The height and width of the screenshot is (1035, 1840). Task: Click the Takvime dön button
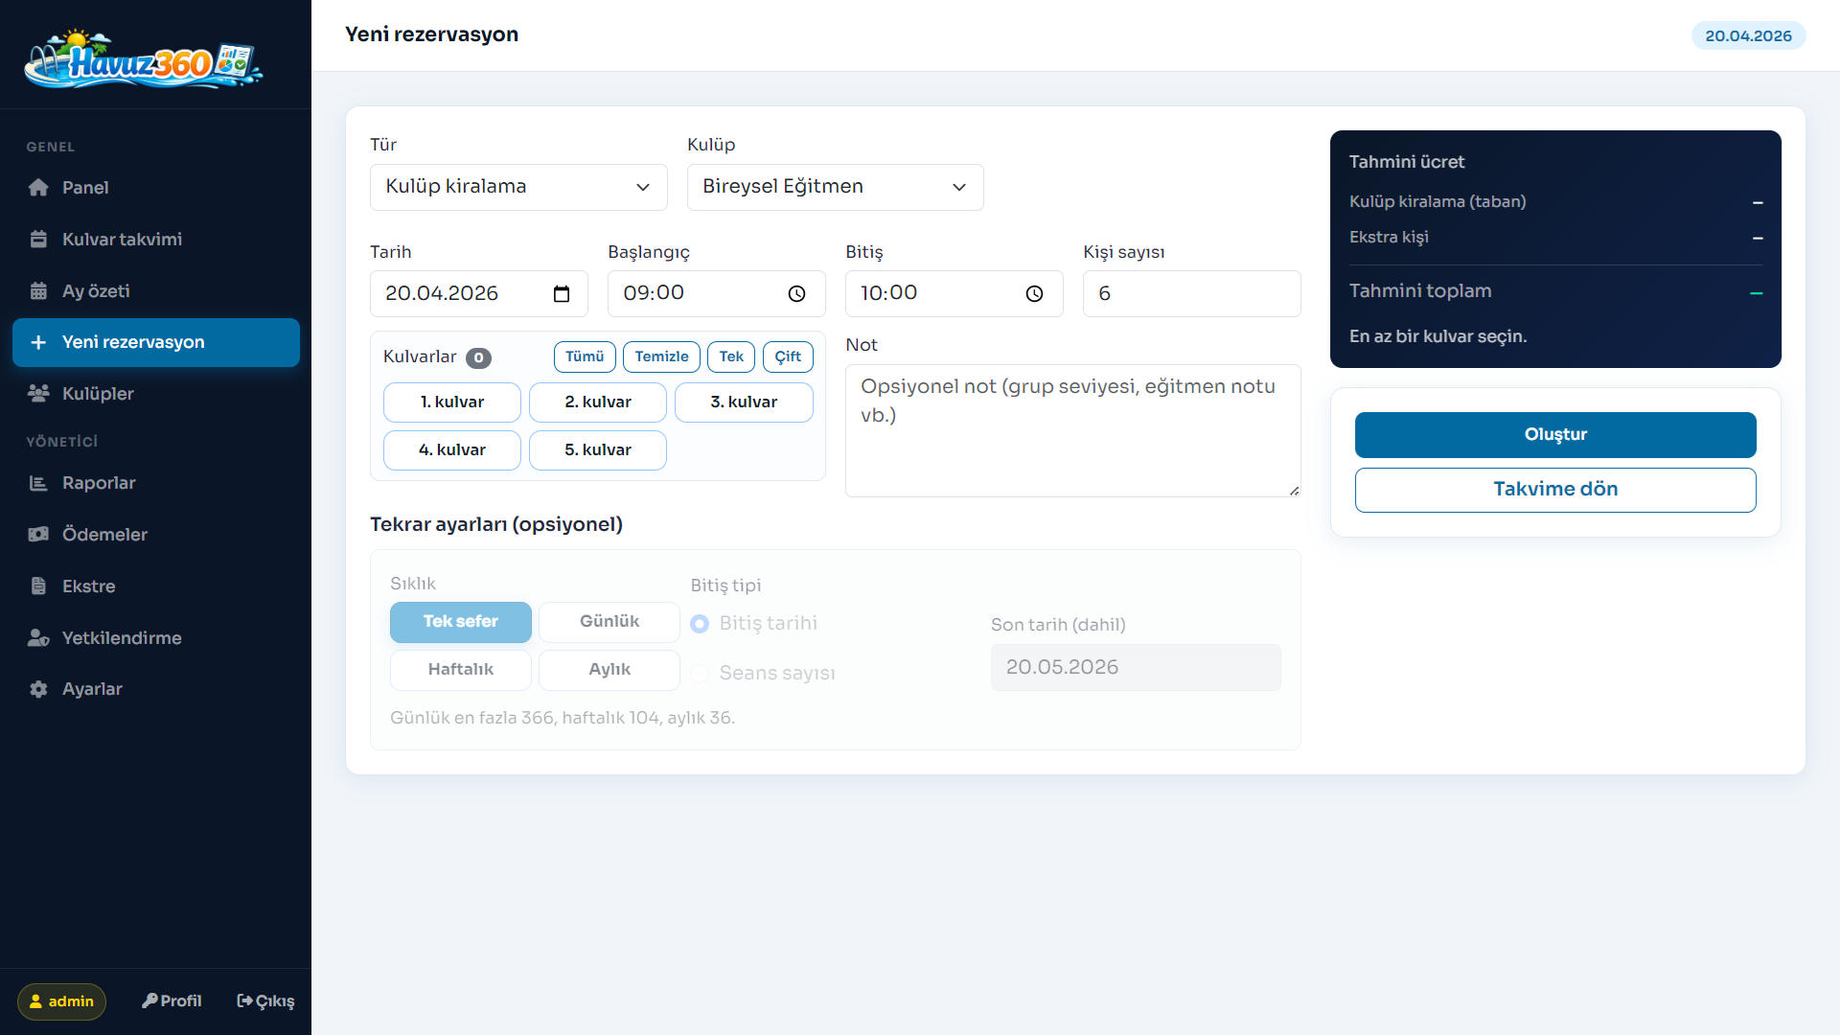pyautogui.click(x=1554, y=490)
